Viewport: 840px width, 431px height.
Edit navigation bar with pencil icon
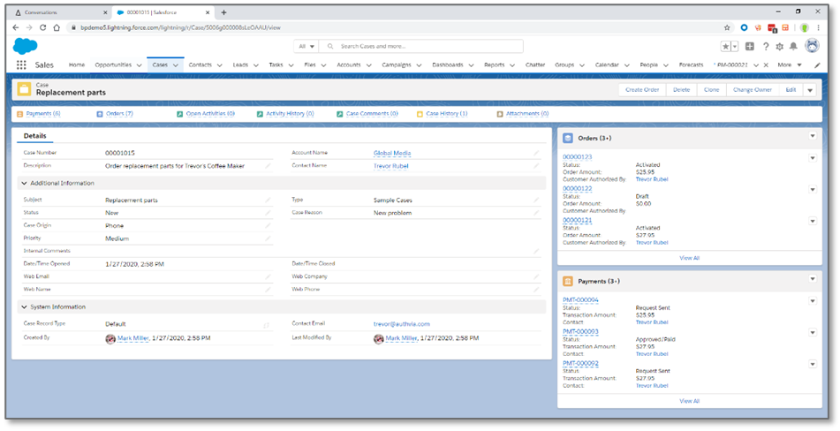pyautogui.click(x=817, y=65)
